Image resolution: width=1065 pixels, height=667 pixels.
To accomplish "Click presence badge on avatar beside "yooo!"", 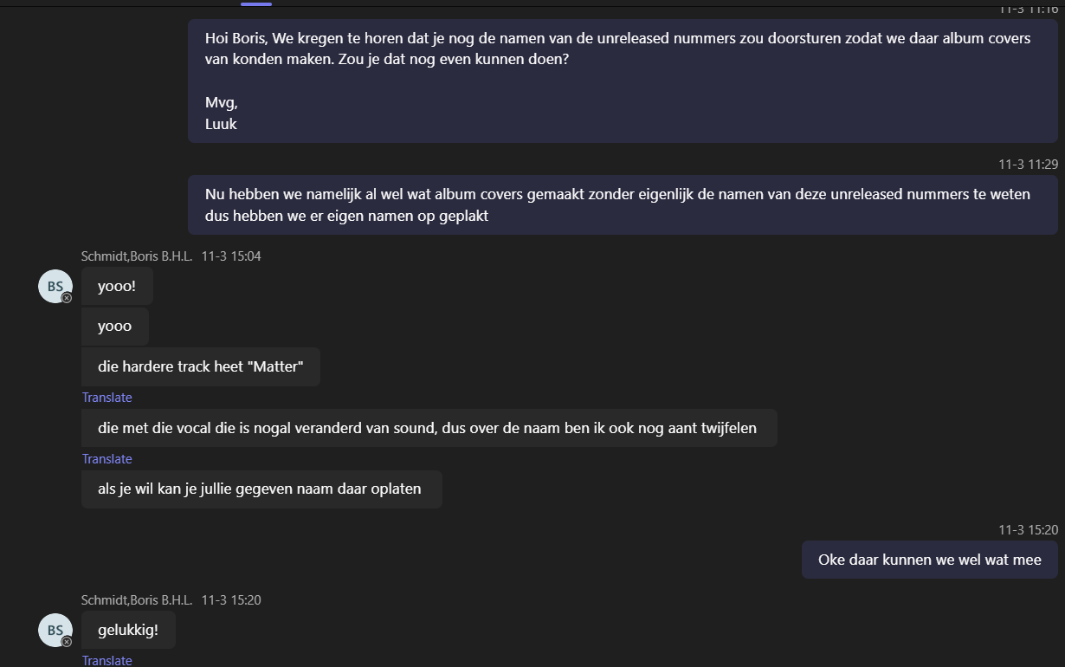I will tap(67, 298).
